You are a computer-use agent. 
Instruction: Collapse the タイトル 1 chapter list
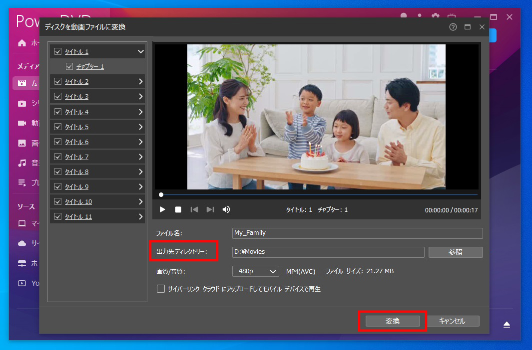(x=141, y=51)
